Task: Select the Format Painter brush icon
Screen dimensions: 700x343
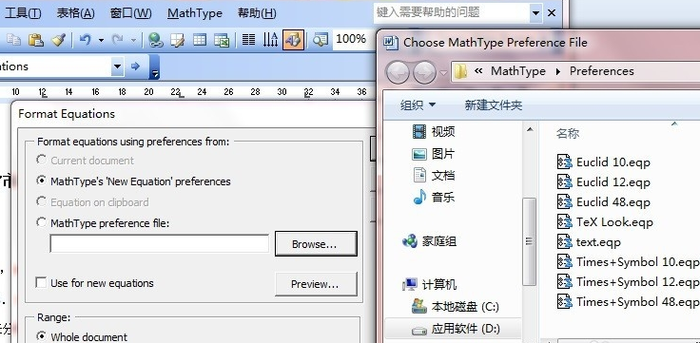Action: (58, 40)
